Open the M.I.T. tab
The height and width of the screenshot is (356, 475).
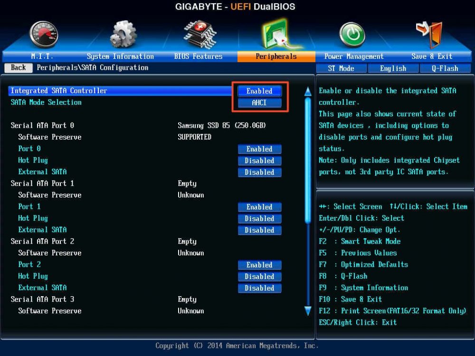coord(42,56)
